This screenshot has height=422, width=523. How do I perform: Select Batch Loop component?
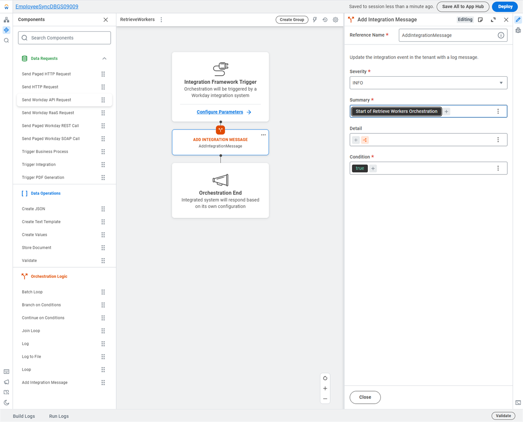click(x=64, y=292)
